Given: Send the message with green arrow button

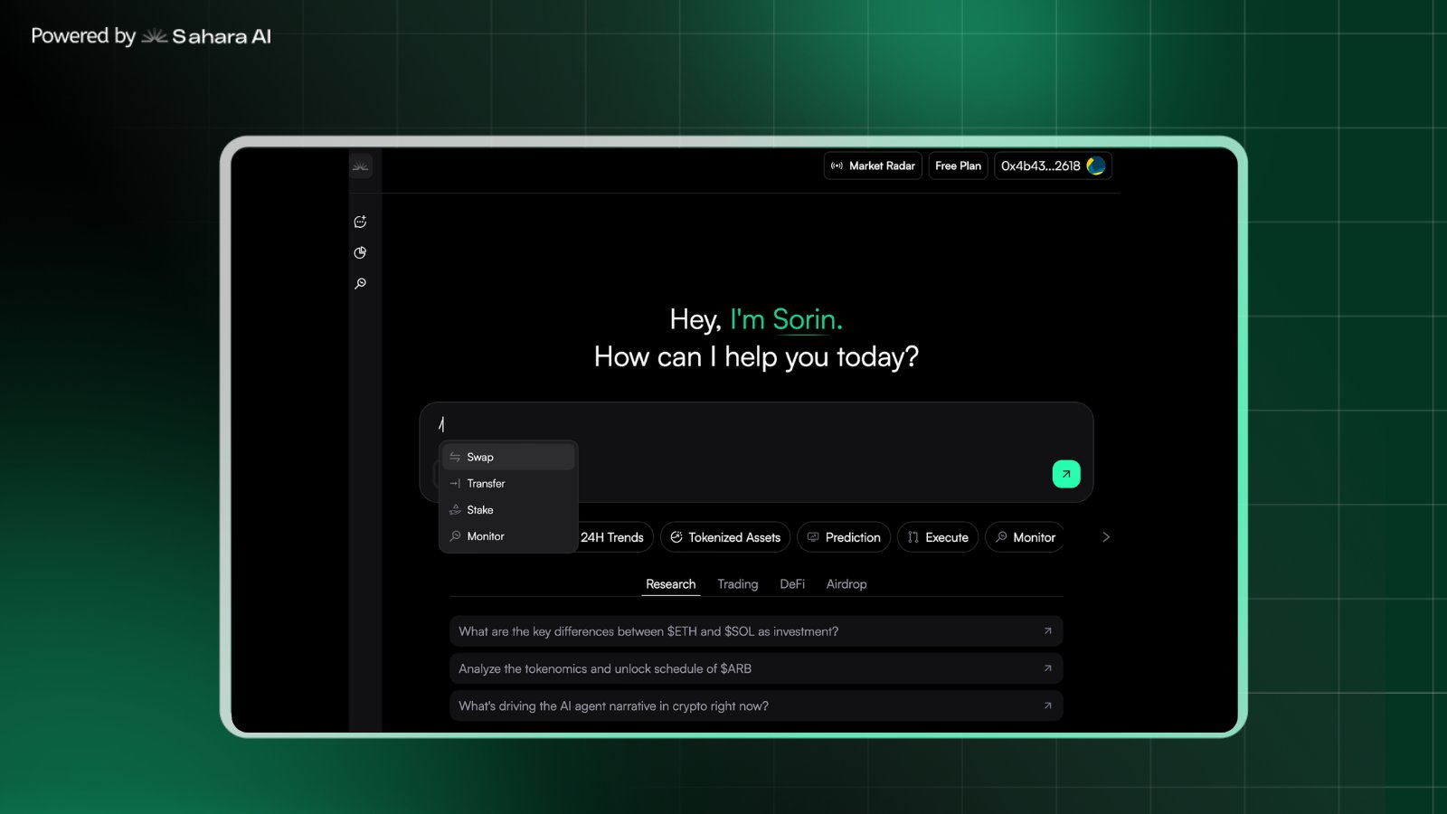Looking at the screenshot, I should pyautogui.click(x=1066, y=474).
